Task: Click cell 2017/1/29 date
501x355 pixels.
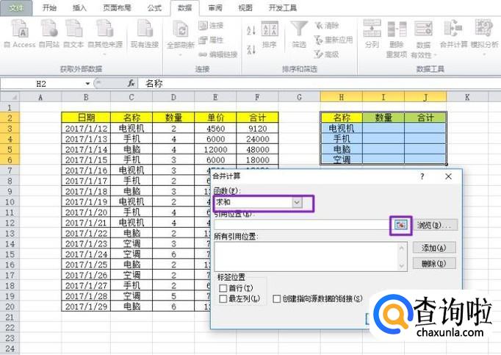Action: (86, 306)
